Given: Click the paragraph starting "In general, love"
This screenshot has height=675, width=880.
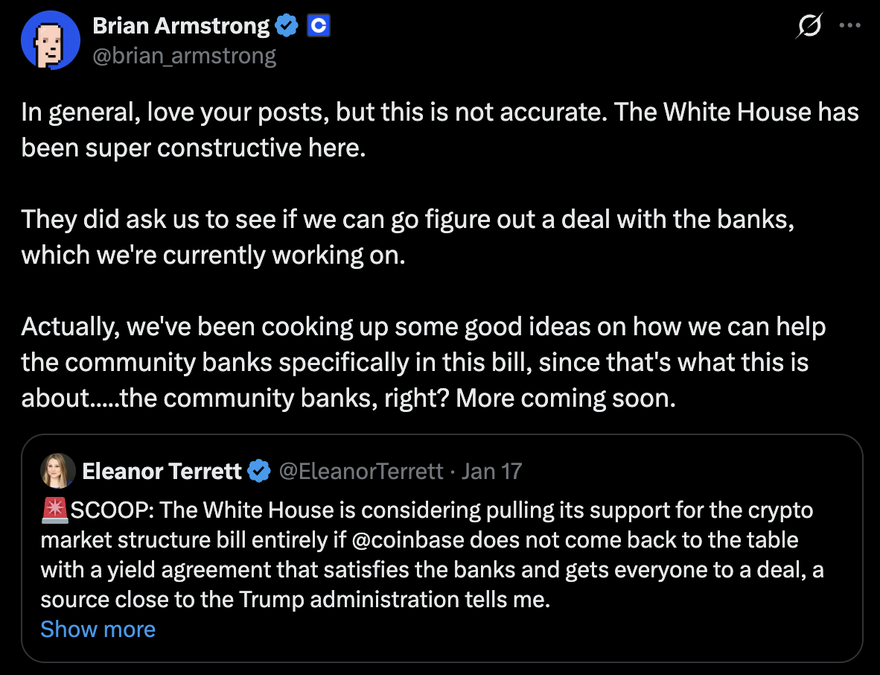Looking at the screenshot, I should tap(439, 130).
